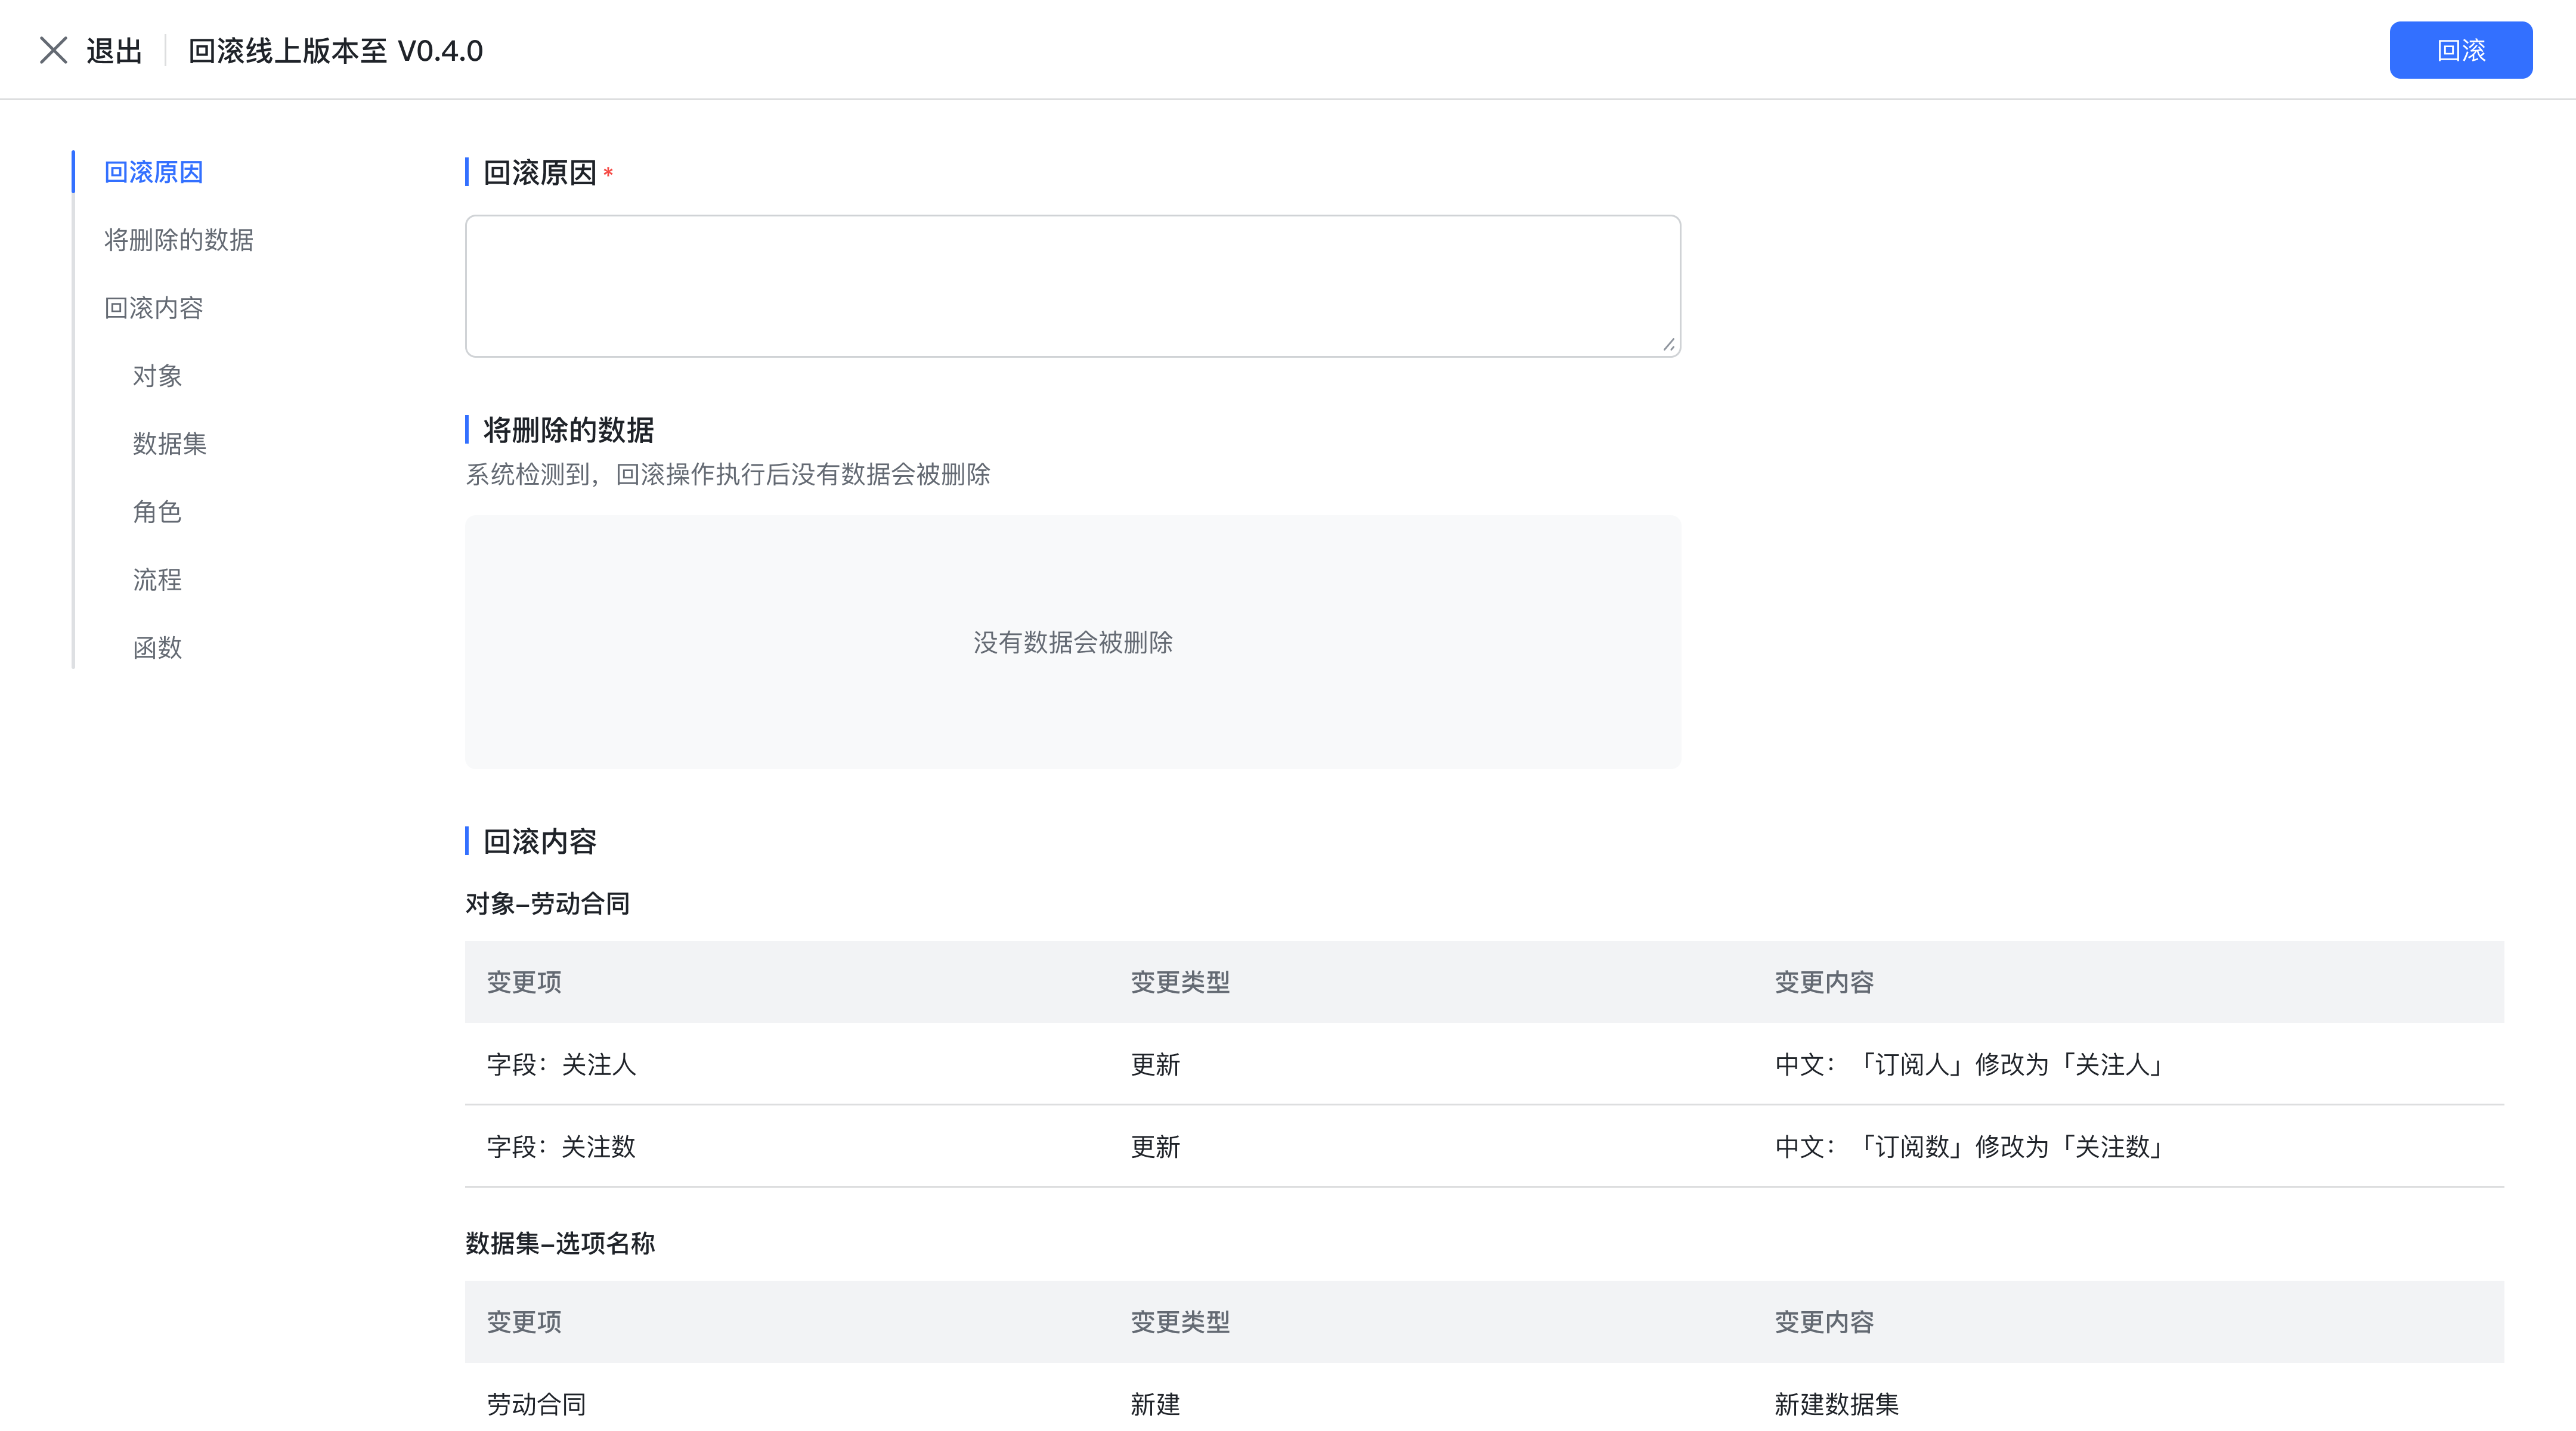
Task: Click the 将删除的数据 section heading
Action: [x=568, y=430]
